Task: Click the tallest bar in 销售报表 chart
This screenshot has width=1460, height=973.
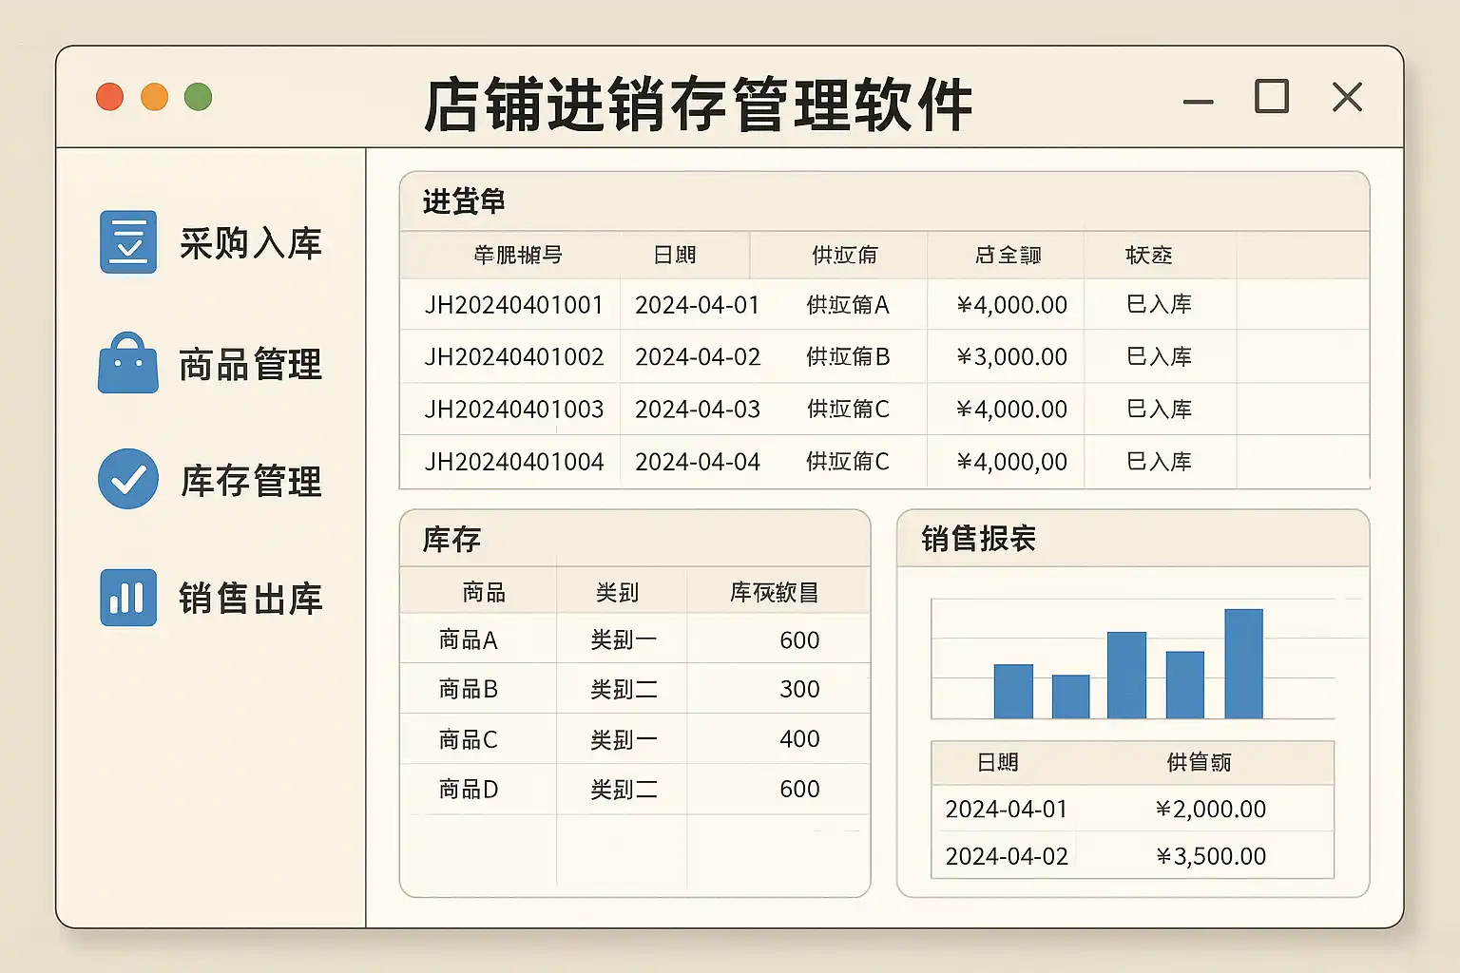Action: point(1243,663)
